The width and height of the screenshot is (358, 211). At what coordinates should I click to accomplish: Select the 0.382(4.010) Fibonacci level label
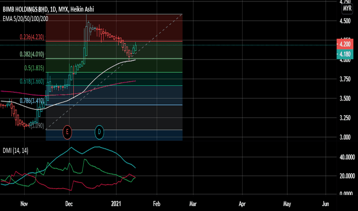(32, 54)
